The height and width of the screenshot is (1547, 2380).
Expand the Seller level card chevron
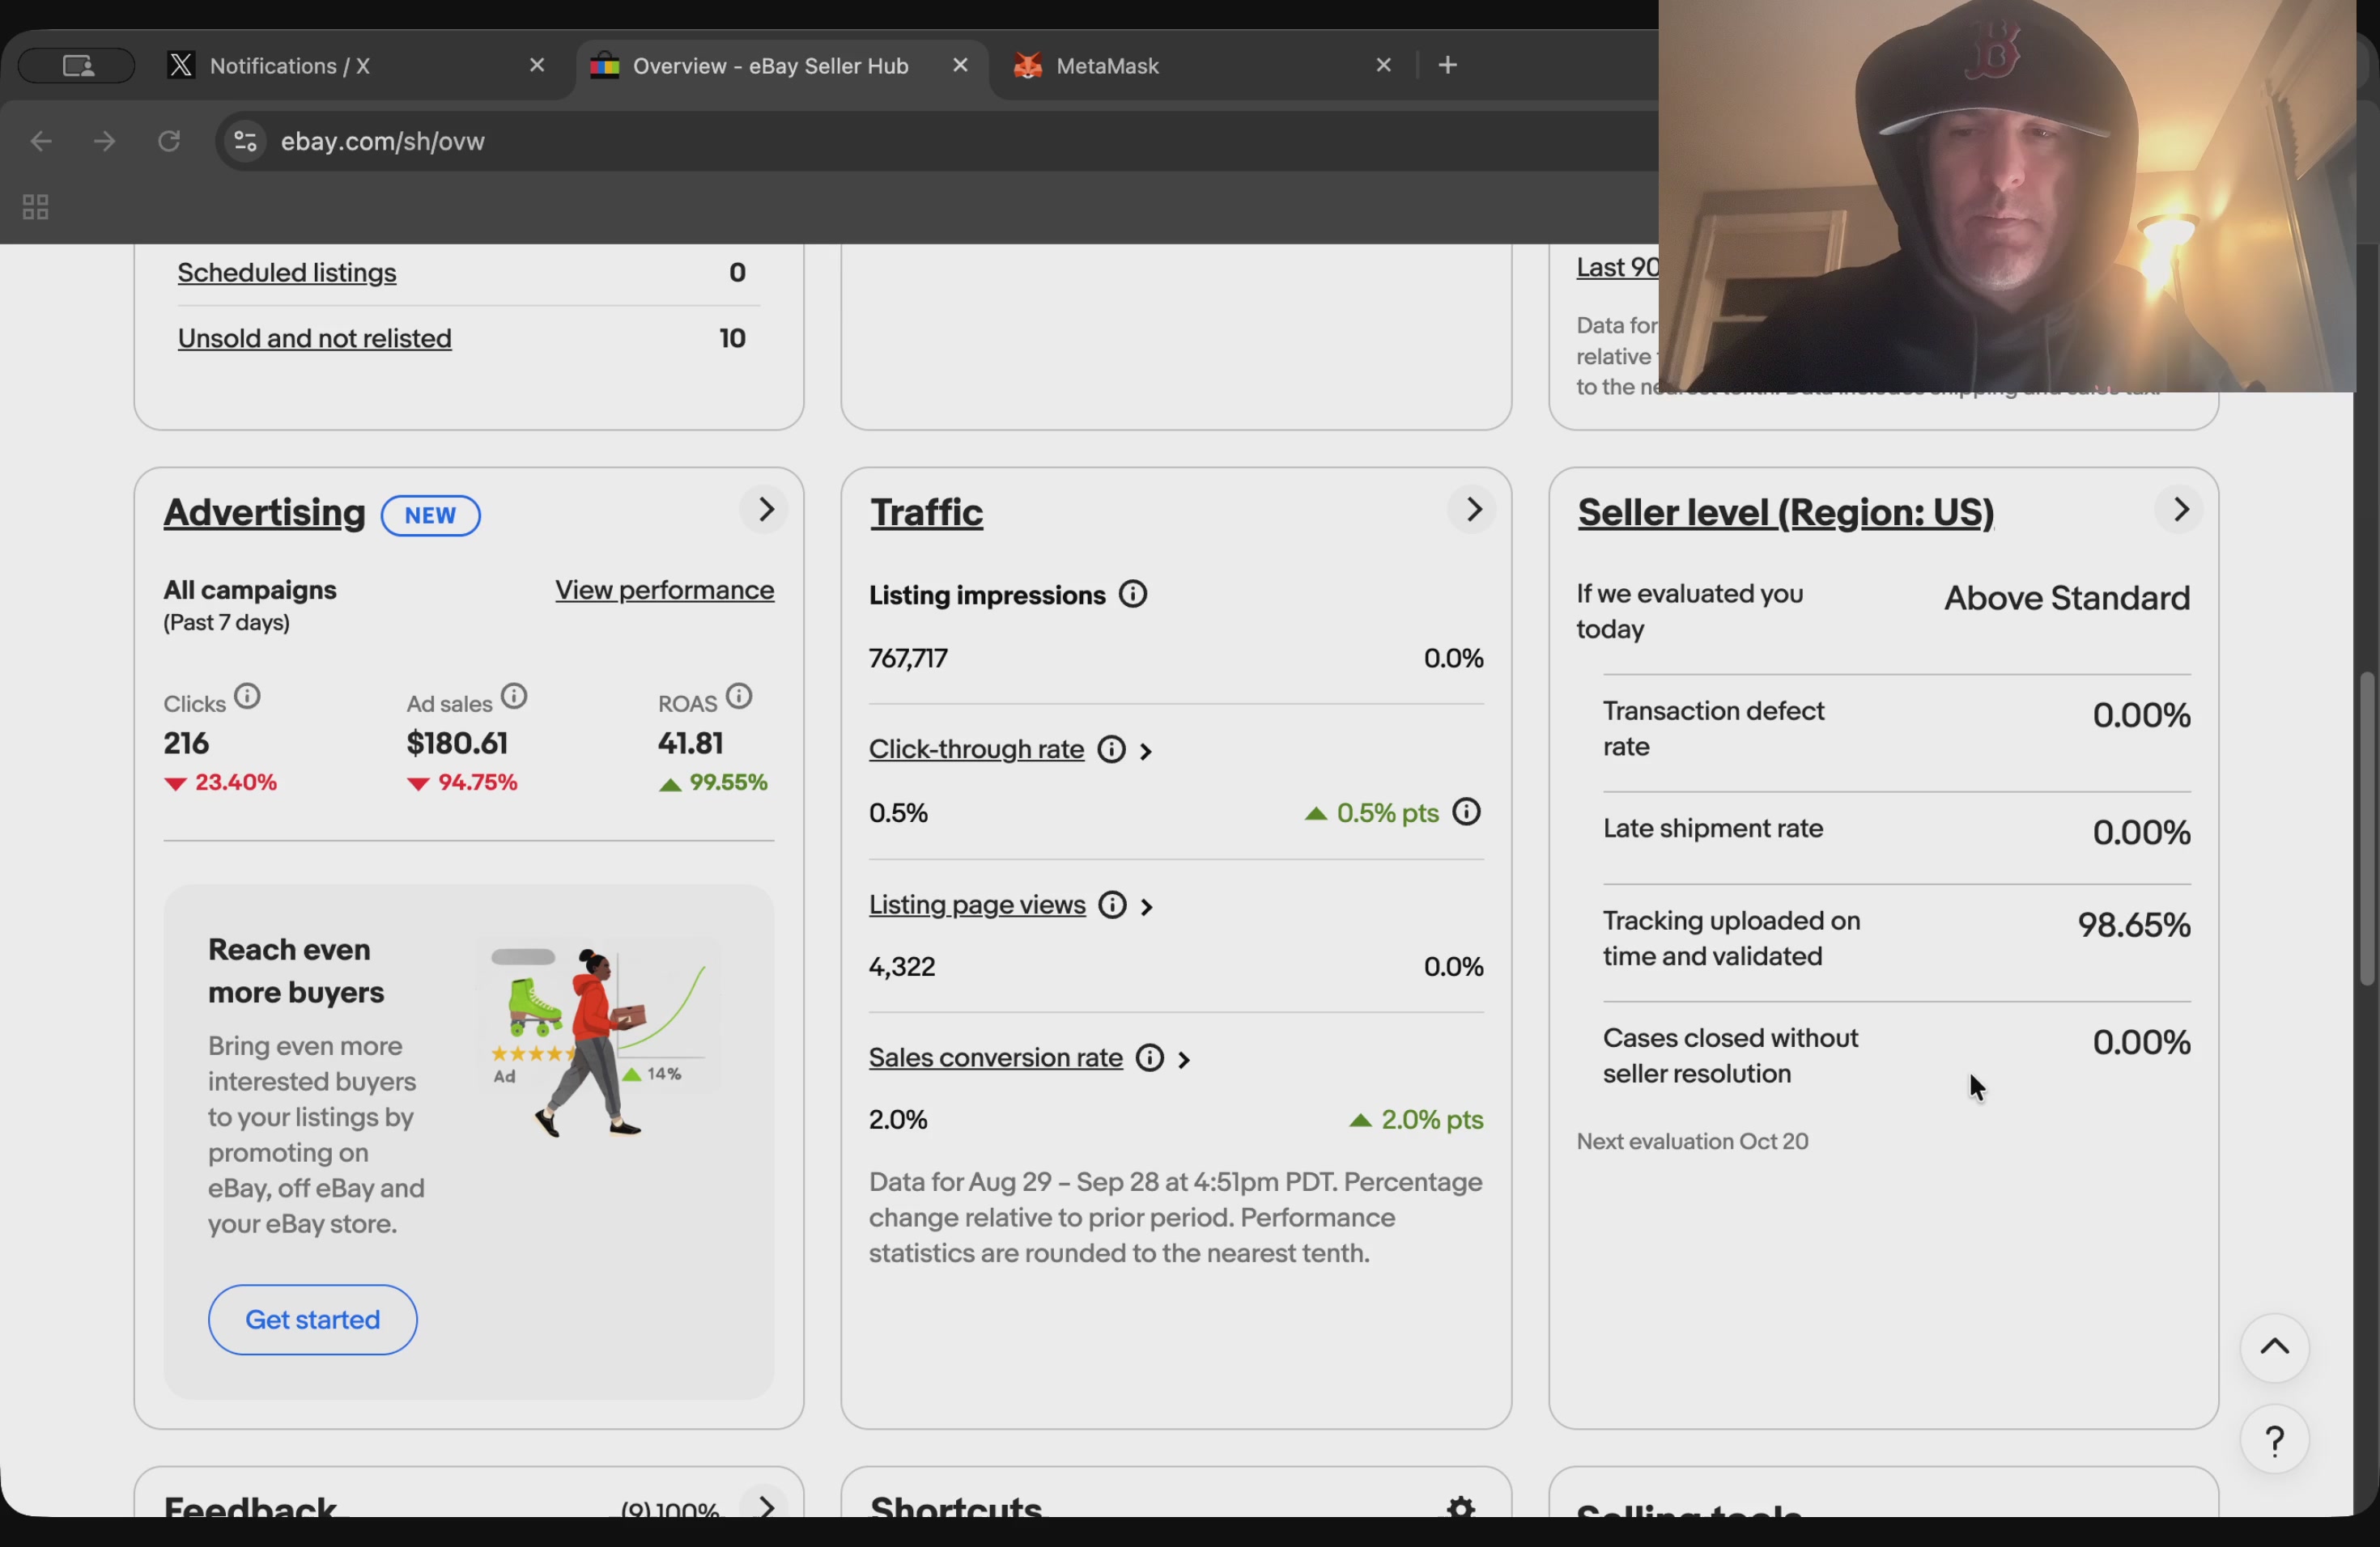(x=2181, y=511)
